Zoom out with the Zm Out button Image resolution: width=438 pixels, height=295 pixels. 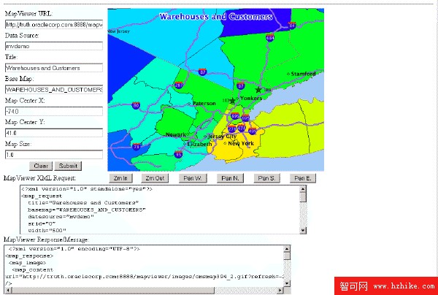[x=155, y=178]
